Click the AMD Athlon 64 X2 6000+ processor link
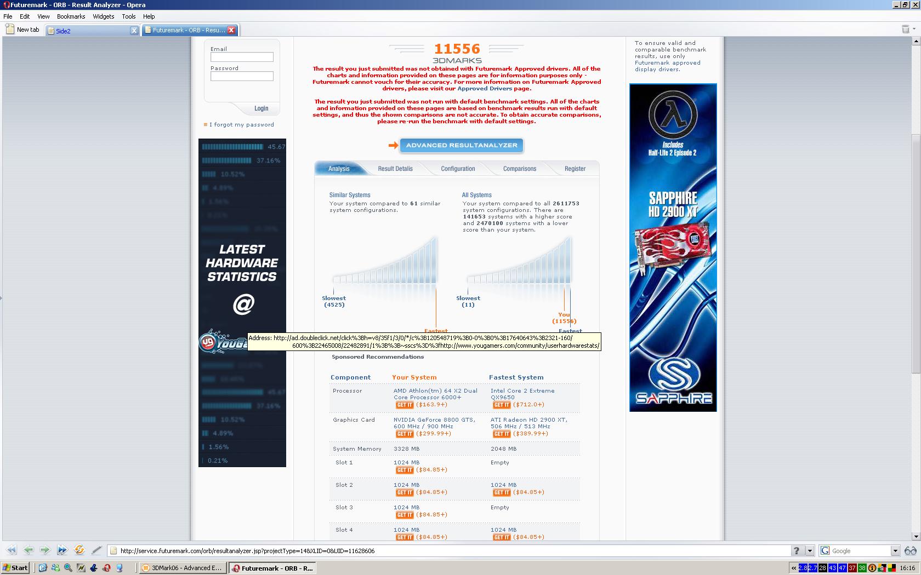This screenshot has height=575, width=921. click(435, 394)
